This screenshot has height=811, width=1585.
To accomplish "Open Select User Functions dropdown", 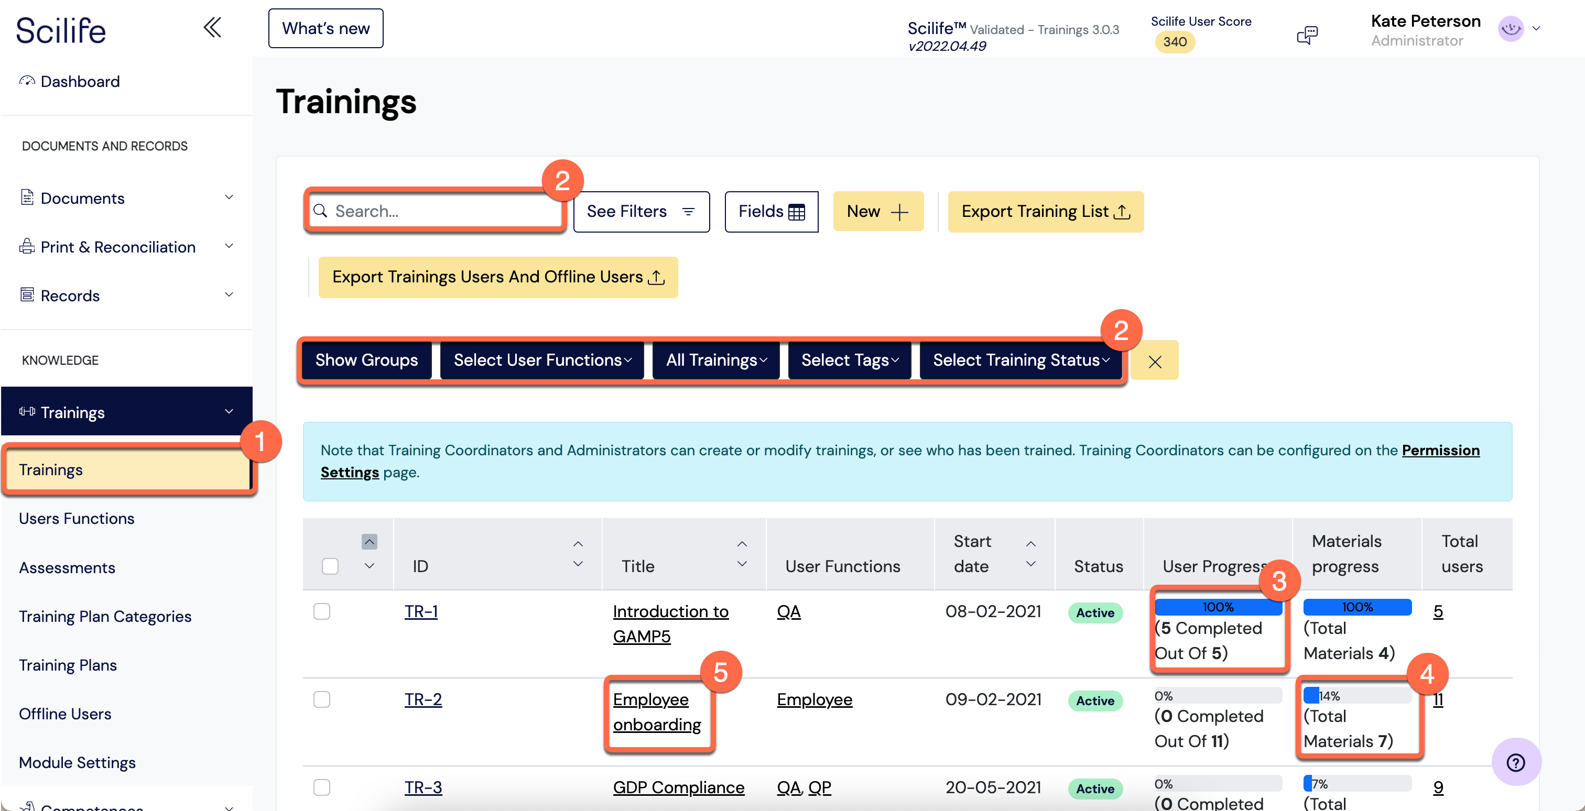I will click(542, 360).
